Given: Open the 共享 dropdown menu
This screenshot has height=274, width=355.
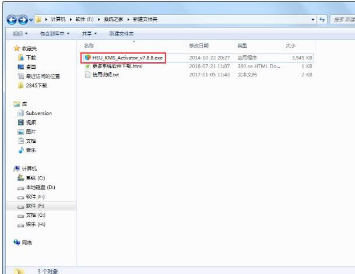Looking at the screenshot, I should coord(89,34).
